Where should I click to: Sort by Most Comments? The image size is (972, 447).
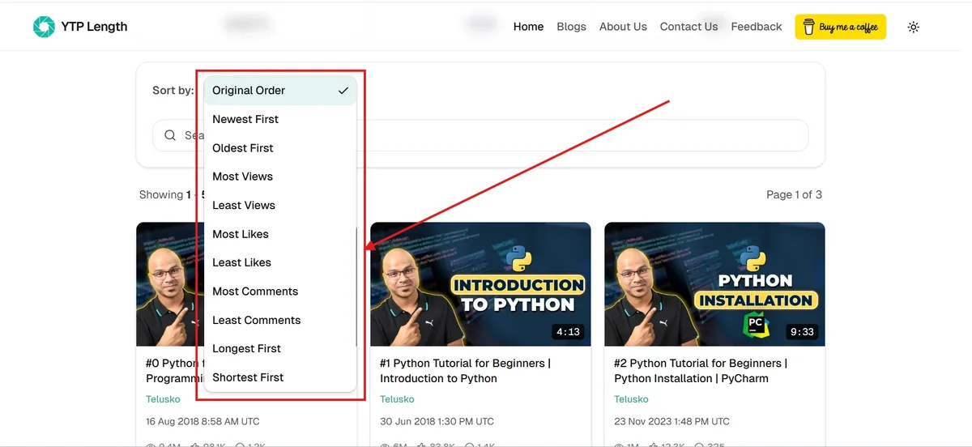click(279, 292)
